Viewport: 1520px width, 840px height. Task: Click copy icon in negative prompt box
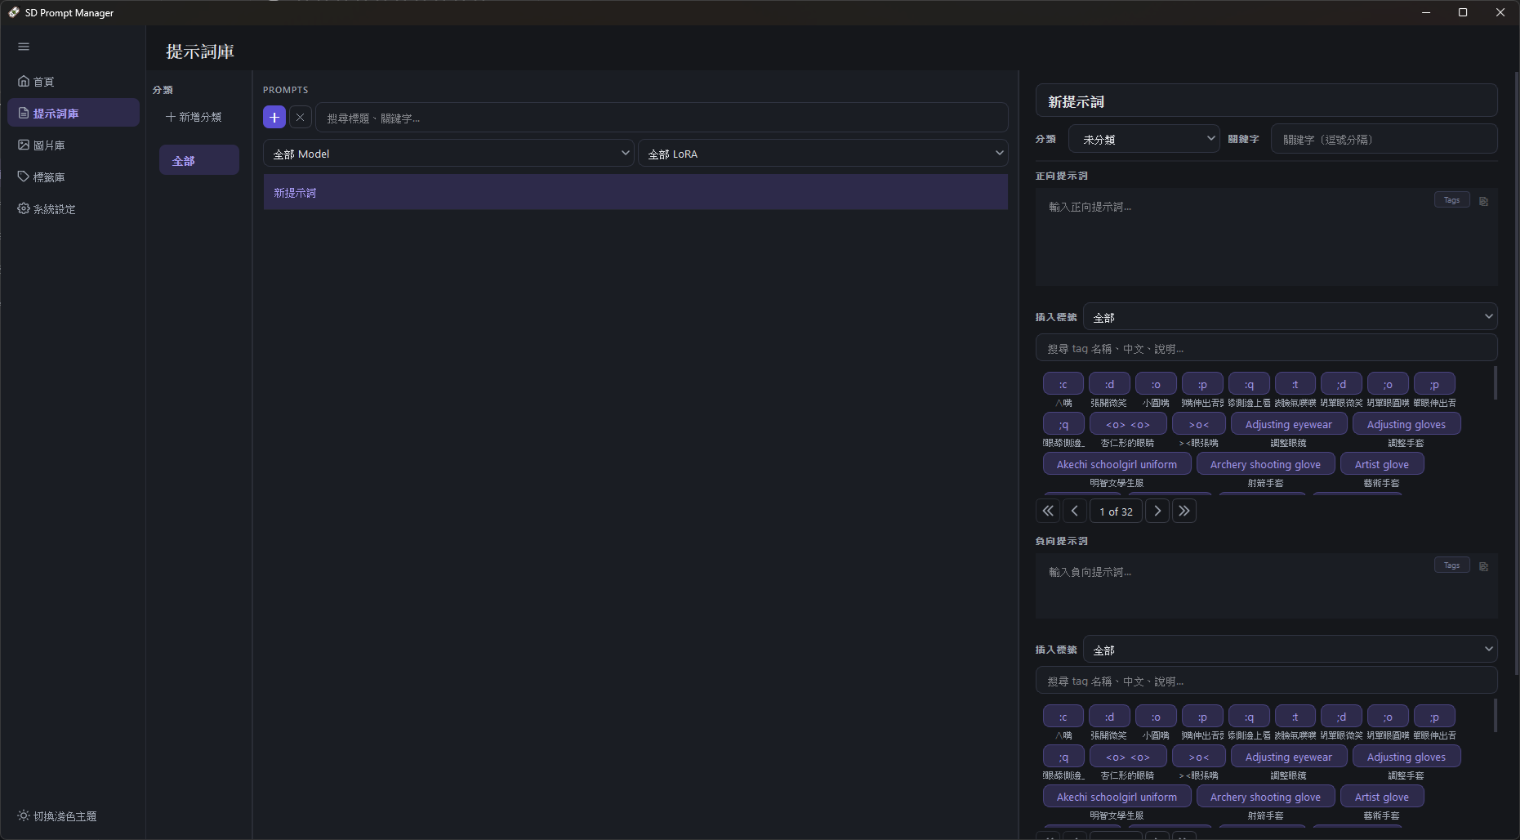tap(1483, 566)
